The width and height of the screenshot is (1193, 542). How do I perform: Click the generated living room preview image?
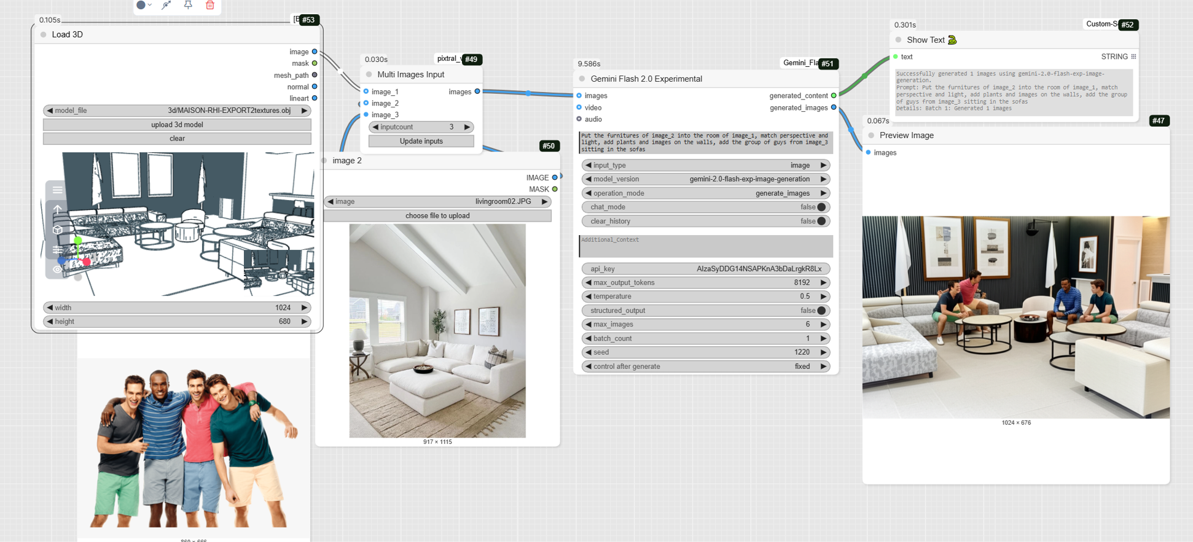coord(1015,317)
